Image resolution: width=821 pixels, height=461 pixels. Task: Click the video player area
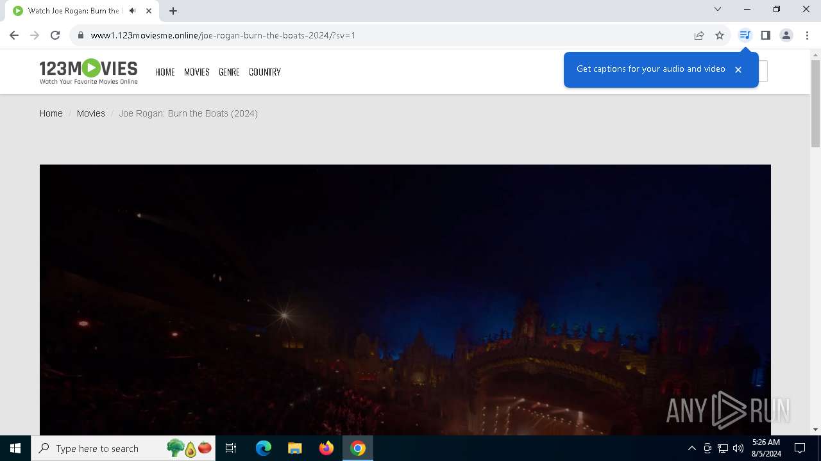click(x=405, y=300)
